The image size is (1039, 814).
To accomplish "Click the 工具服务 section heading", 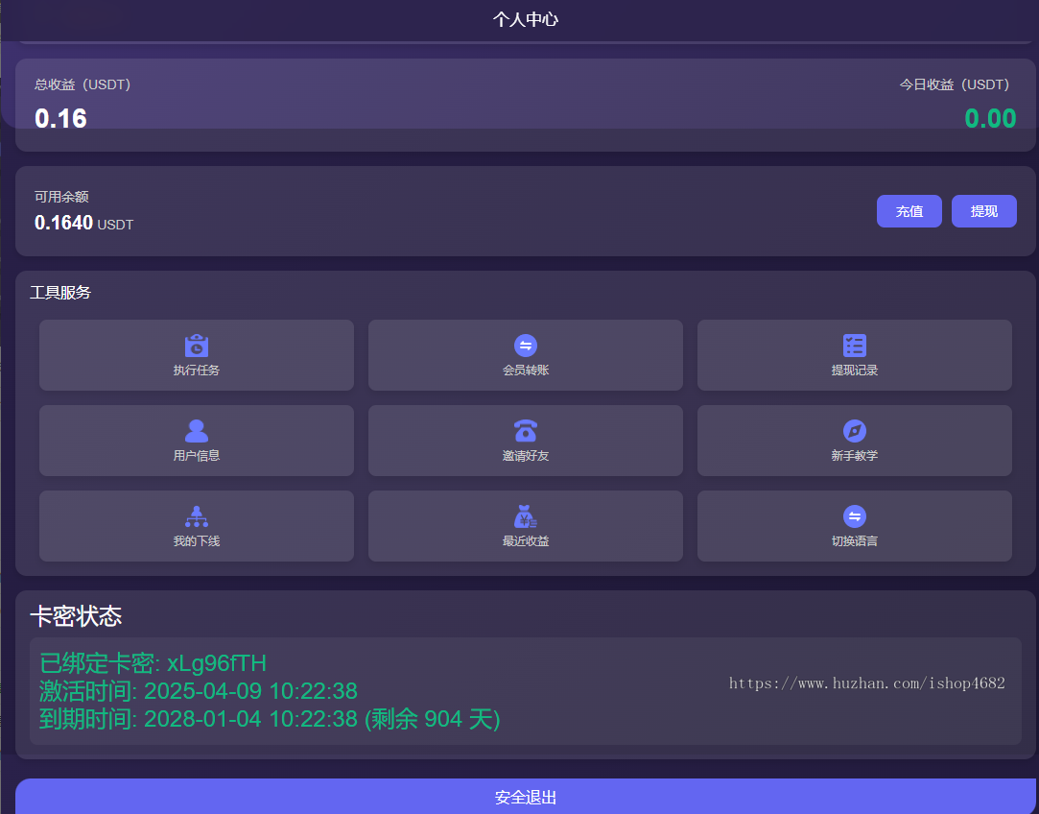I will [x=60, y=293].
